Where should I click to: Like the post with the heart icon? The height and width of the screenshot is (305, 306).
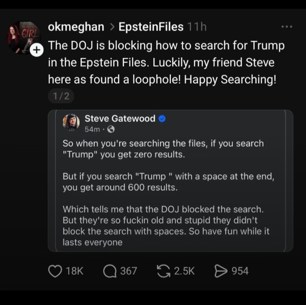coord(55,271)
